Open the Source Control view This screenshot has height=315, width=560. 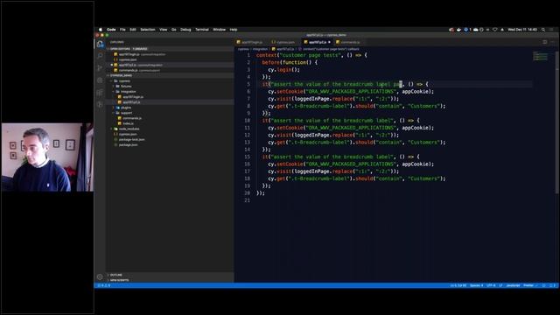(100, 68)
